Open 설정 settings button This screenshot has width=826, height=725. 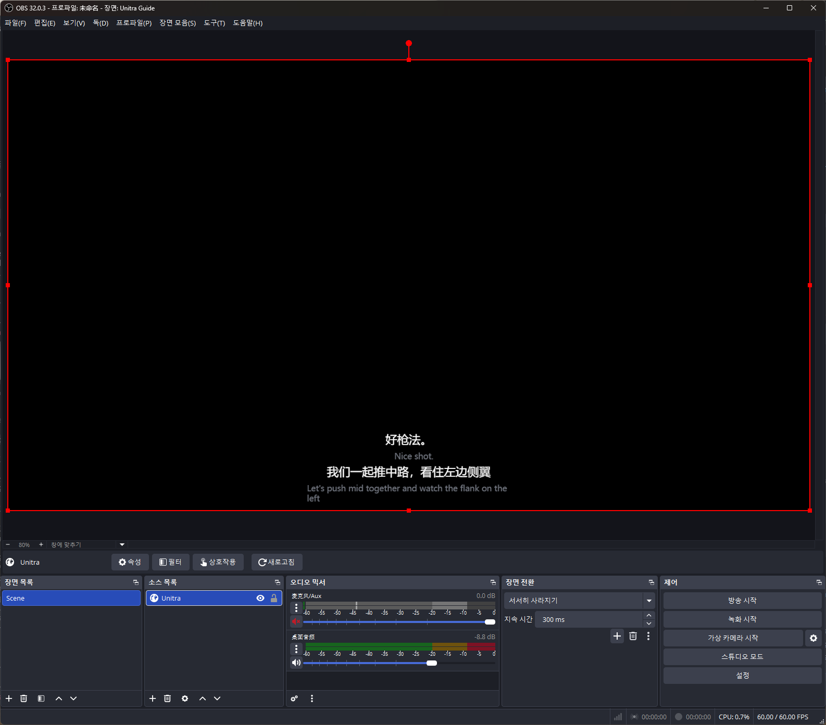pyautogui.click(x=742, y=676)
